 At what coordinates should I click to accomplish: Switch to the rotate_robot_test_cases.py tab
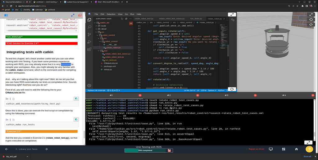coord(172,19)
